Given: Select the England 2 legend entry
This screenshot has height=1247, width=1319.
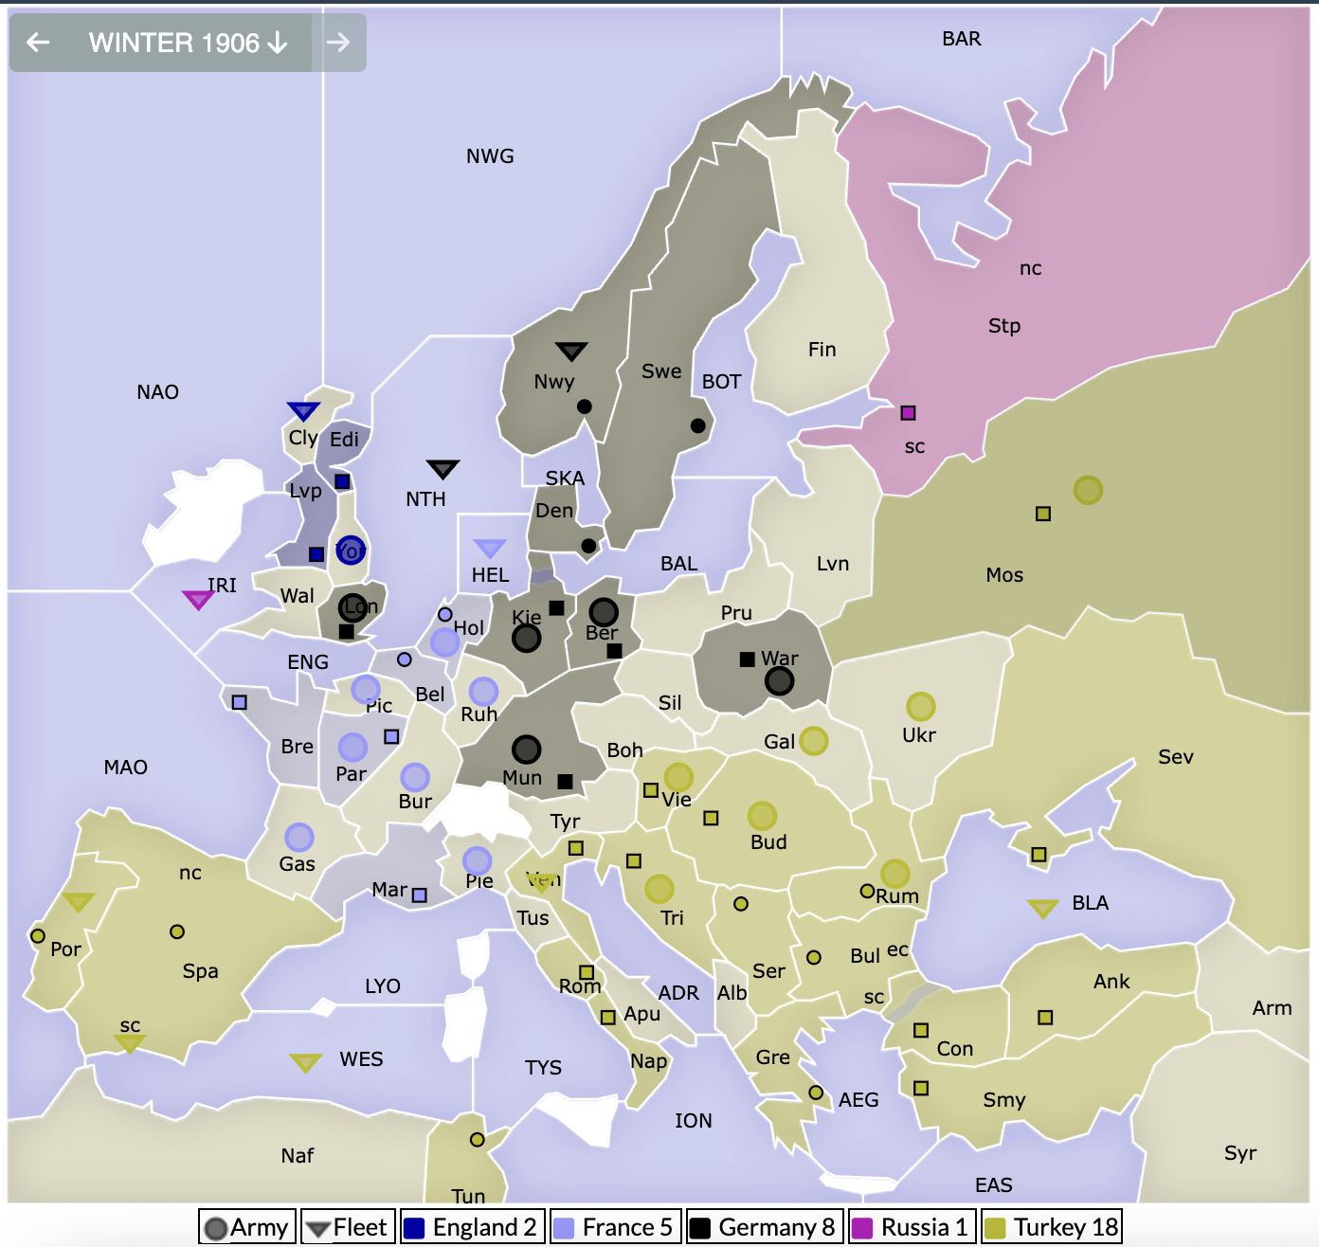Looking at the screenshot, I should (471, 1226).
